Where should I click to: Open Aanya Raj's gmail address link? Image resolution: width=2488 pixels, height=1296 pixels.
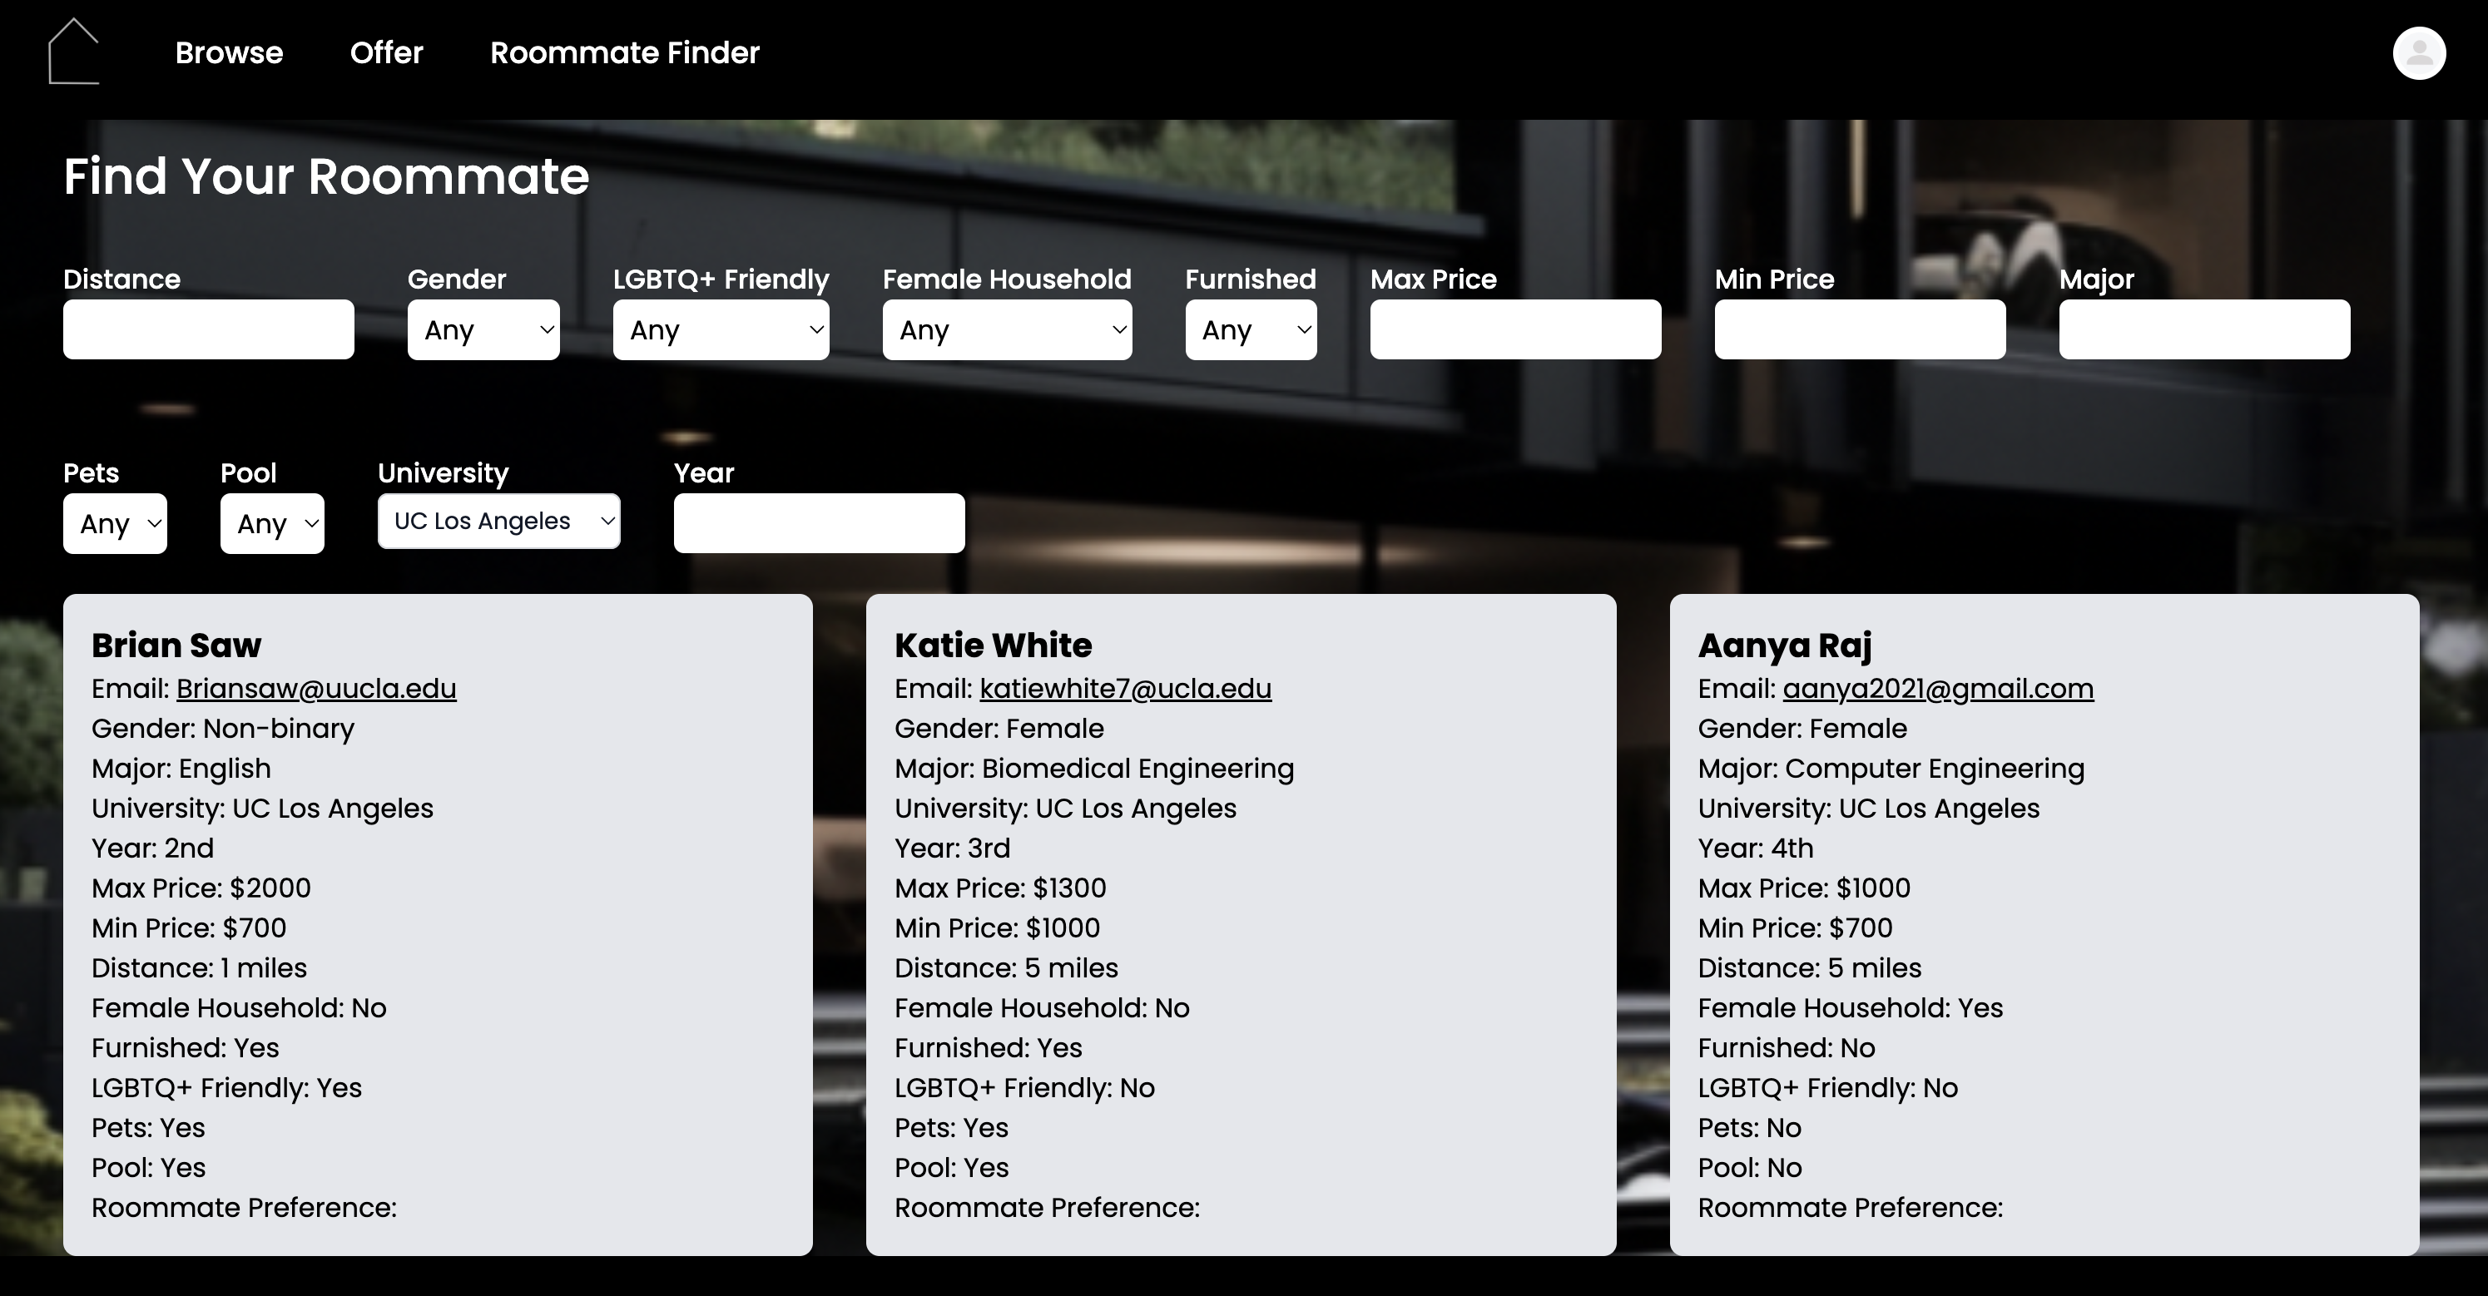click(x=1937, y=689)
